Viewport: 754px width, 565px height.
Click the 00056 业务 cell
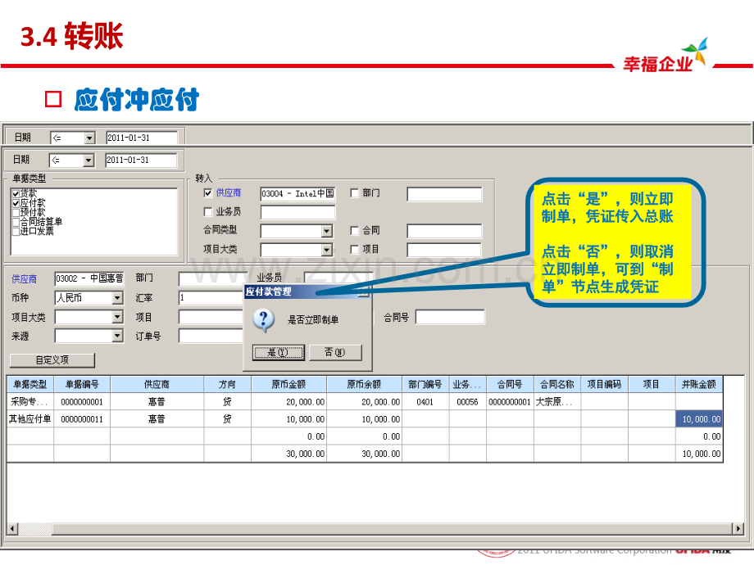point(467,402)
